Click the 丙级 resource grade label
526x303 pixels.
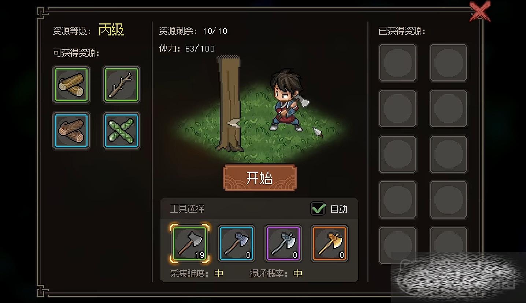(111, 30)
